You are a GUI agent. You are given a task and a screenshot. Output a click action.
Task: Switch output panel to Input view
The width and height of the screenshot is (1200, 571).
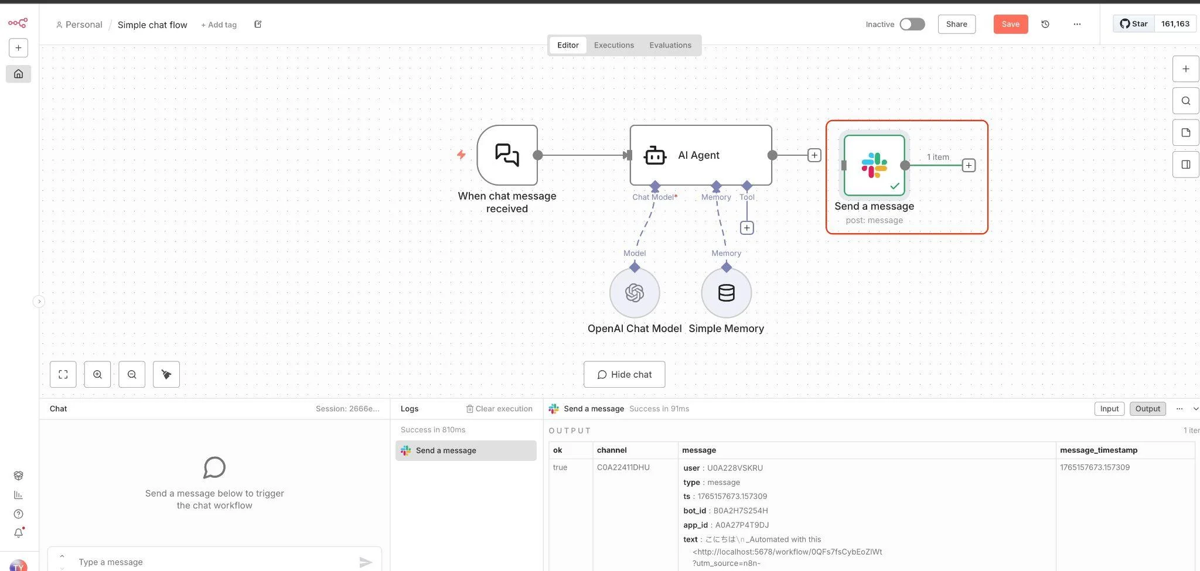tap(1109, 409)
